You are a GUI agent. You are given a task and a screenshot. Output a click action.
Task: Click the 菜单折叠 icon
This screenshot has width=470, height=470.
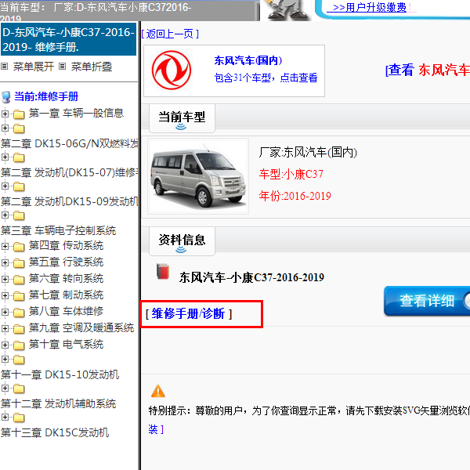click(x=62, y=67)
